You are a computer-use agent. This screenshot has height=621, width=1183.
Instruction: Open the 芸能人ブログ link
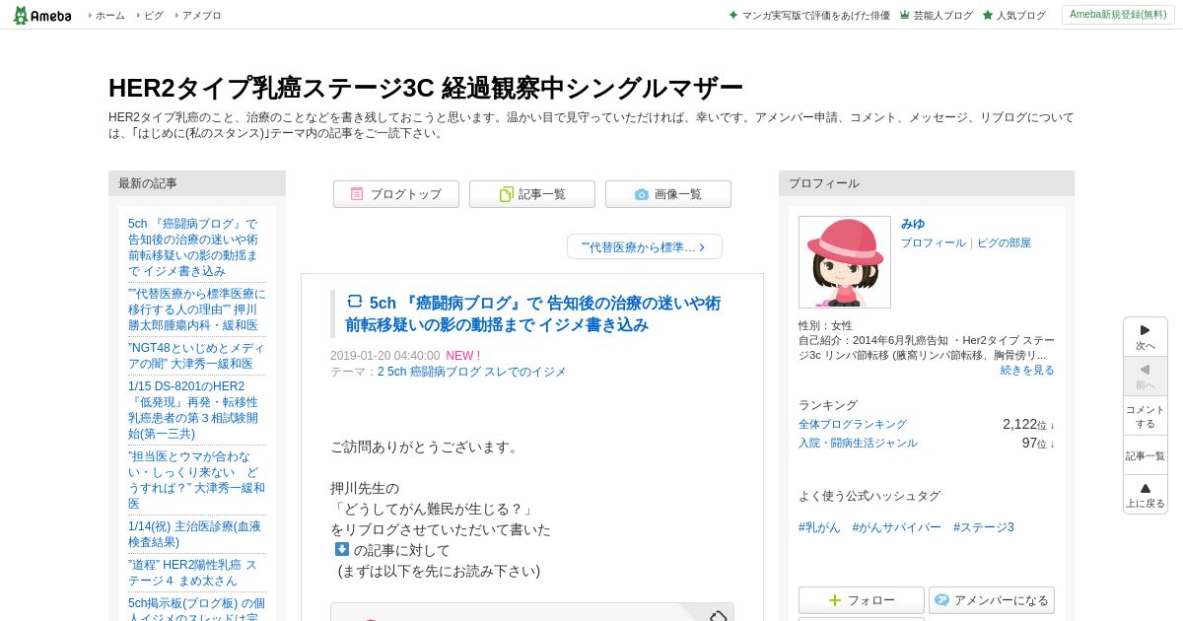pyautogui.click(x=942, y=16)
